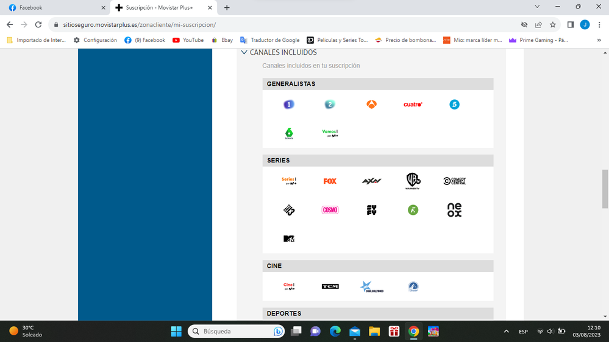Select the Antena 3 channel logo
The image size is (609, 342).
tap(371, 104)
